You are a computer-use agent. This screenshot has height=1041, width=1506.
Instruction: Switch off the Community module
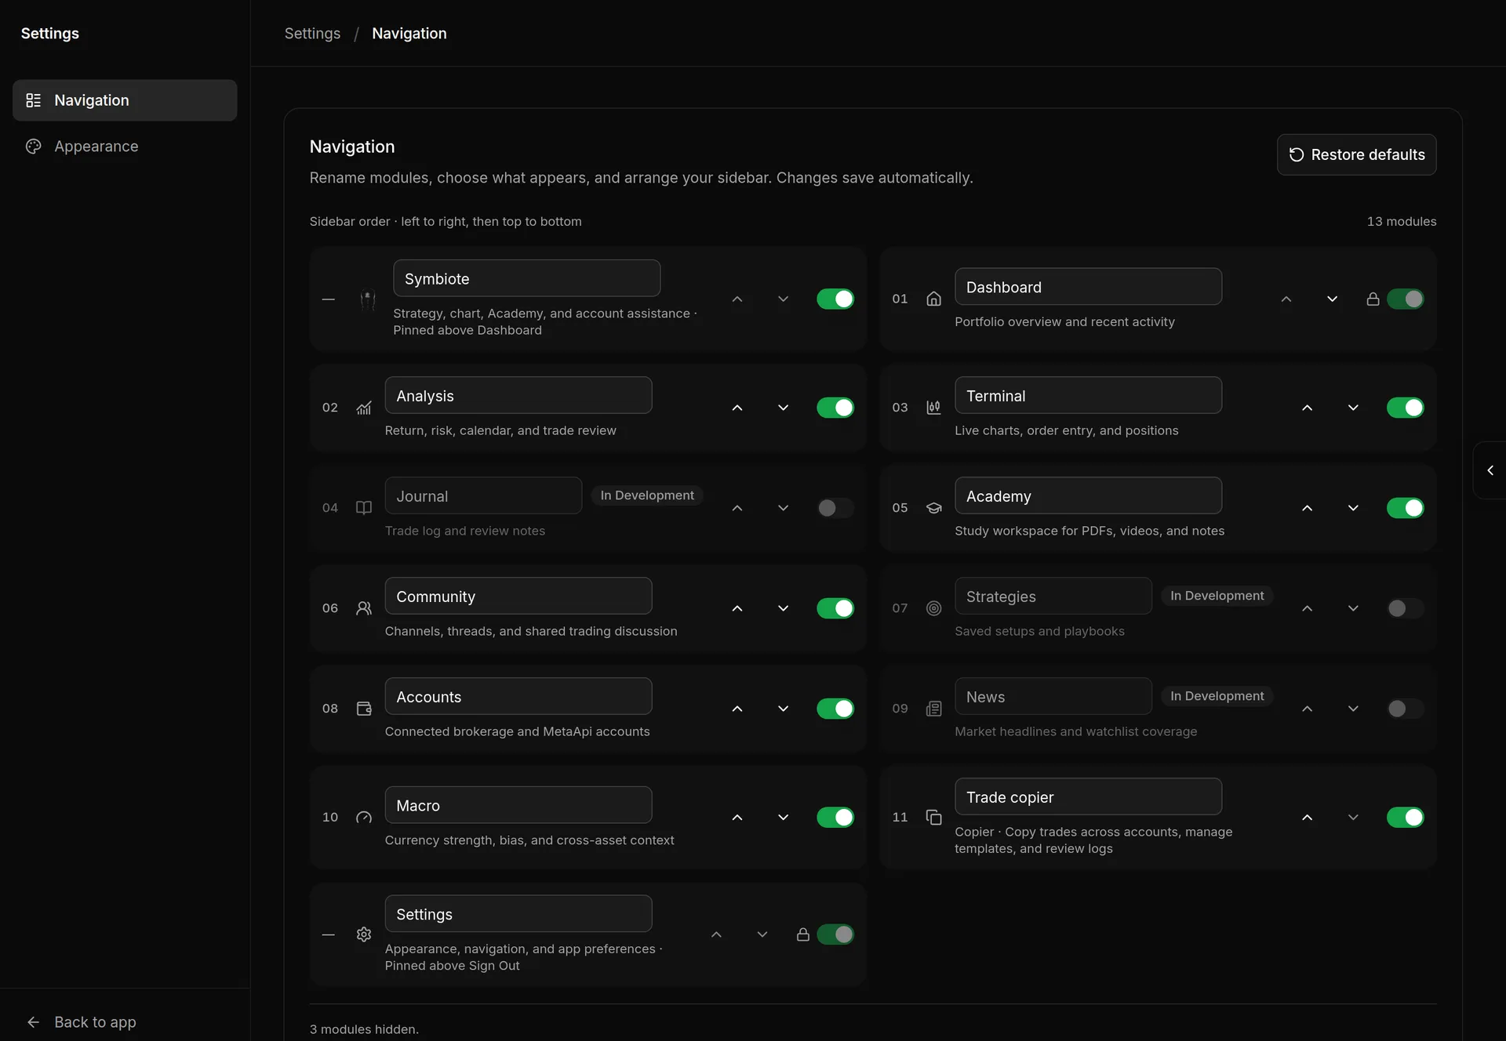835,608
